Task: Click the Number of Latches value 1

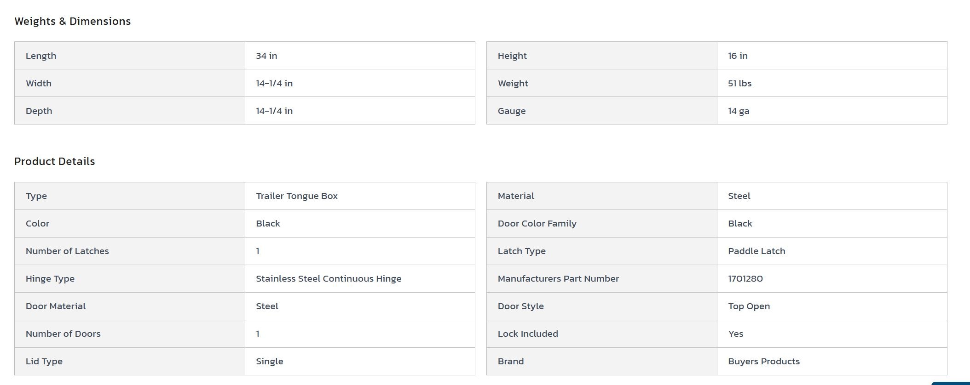Action: tap(258, 251)
